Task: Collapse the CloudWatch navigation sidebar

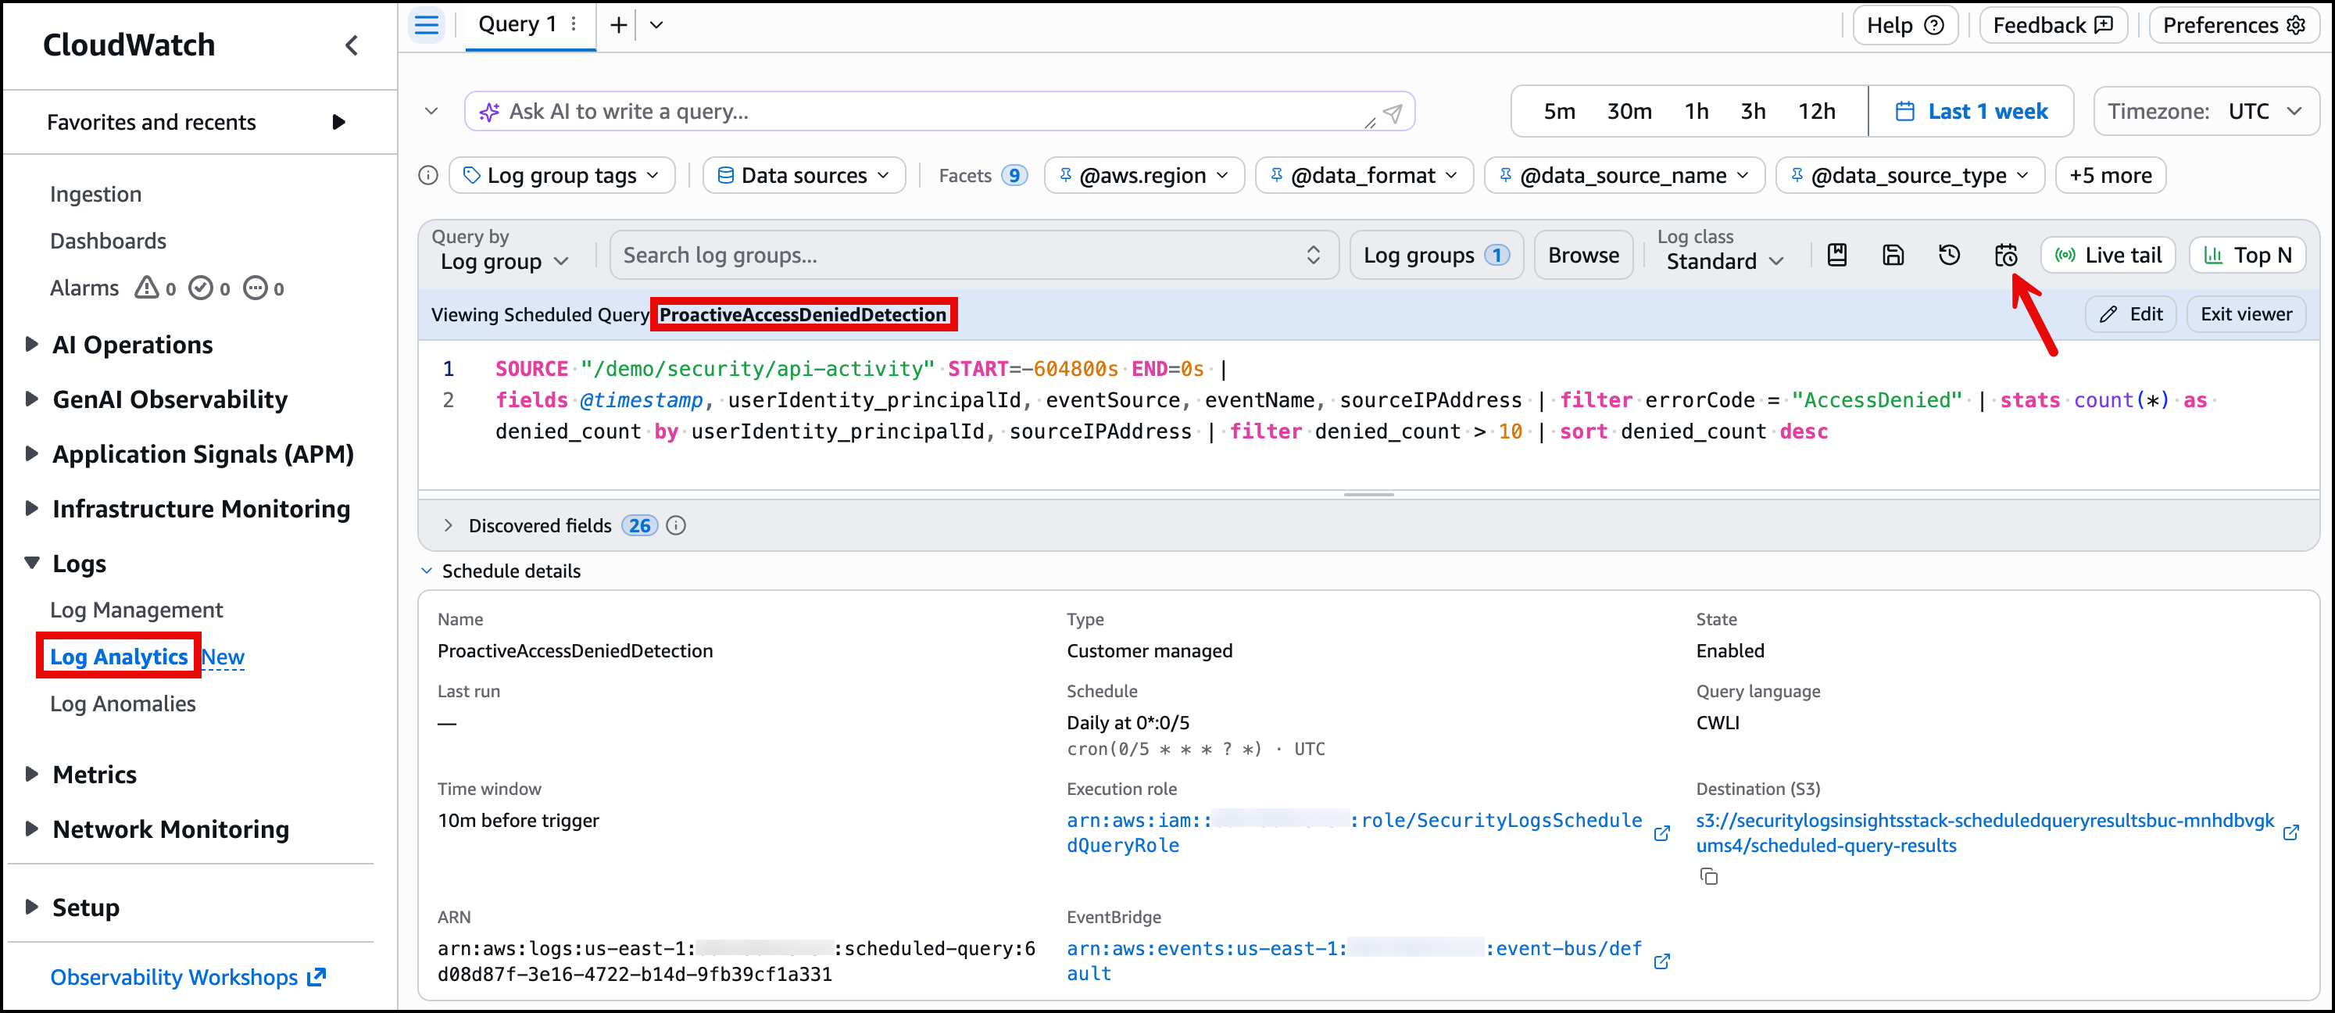Action: pos(352,45)
